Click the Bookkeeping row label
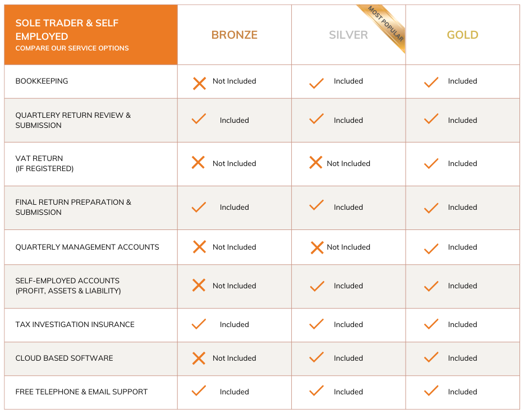Viewport: 524px width, 414px height. coord(42,81)
